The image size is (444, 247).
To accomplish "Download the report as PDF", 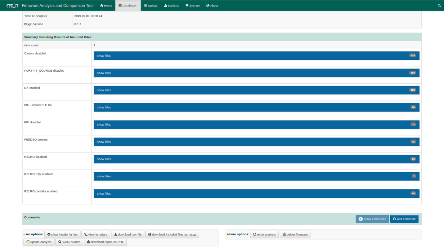I will pos(105,242).
